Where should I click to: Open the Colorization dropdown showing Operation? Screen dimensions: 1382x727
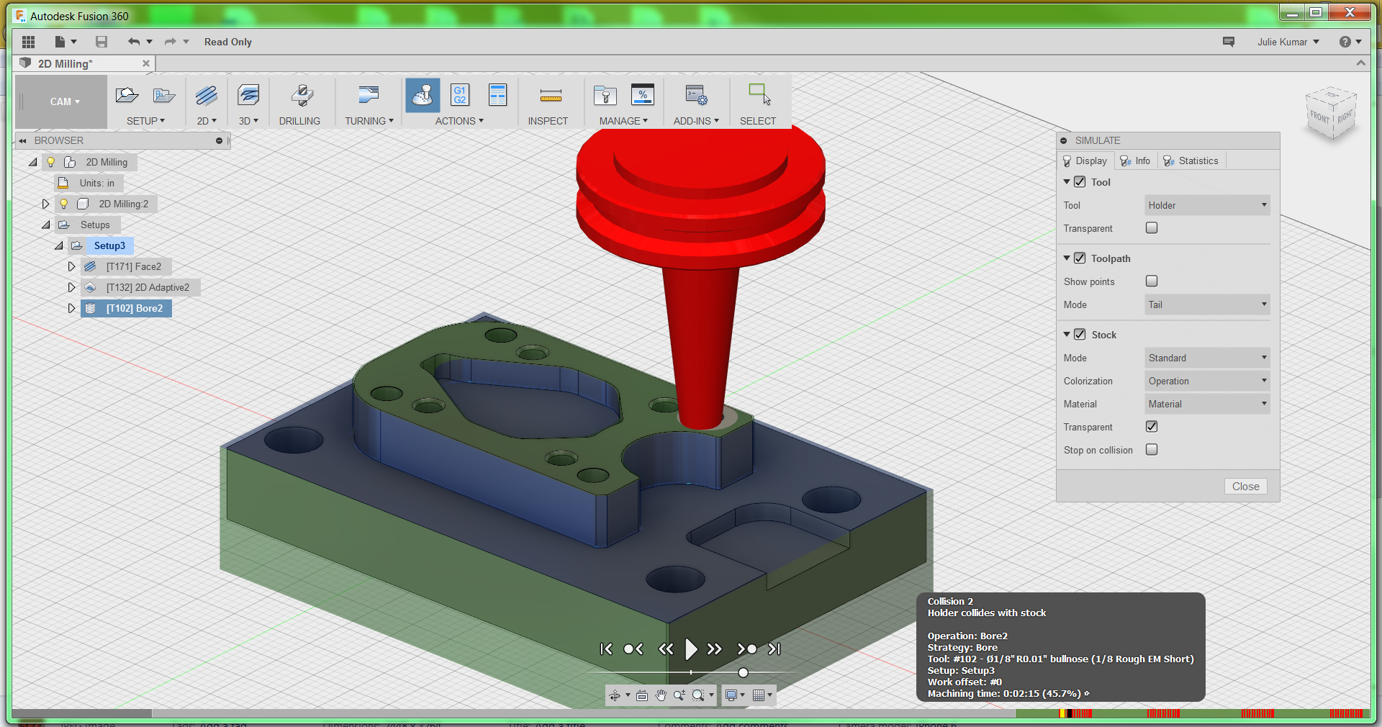tap(1207, 381)
